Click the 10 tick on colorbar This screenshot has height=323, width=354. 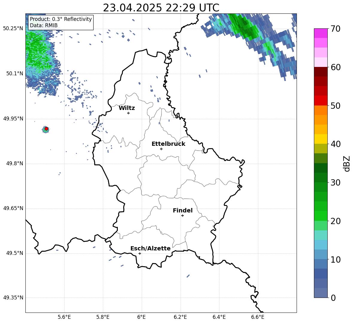coord(335,260)
